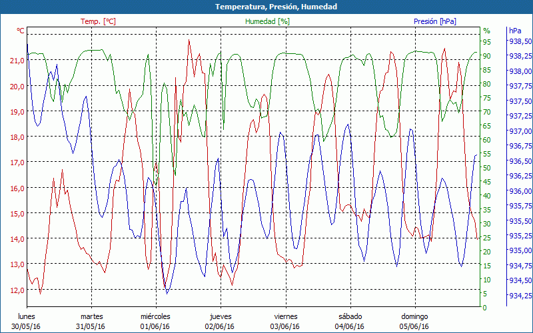
Task: Click the green % unit axis label
Action: pyautogui.click(x=486, y=31)
